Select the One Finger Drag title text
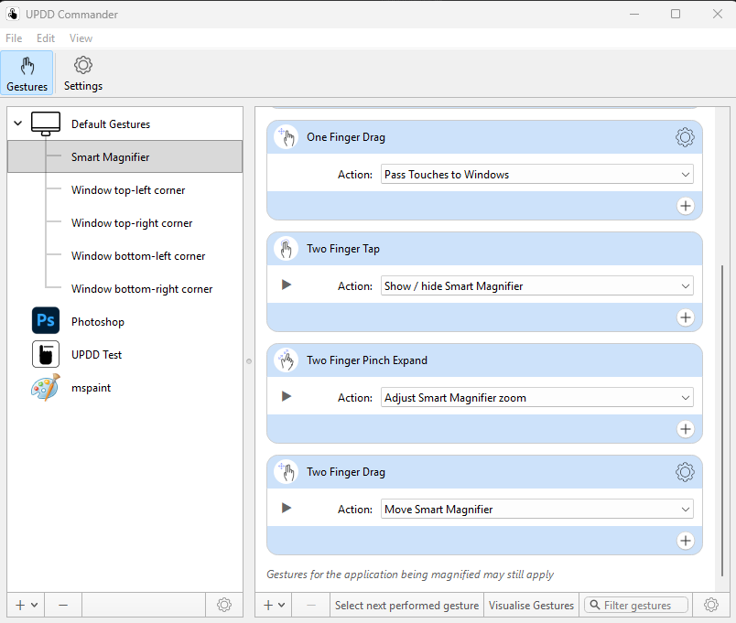Viewport: 736px width, 623px height. click(346, 137)
